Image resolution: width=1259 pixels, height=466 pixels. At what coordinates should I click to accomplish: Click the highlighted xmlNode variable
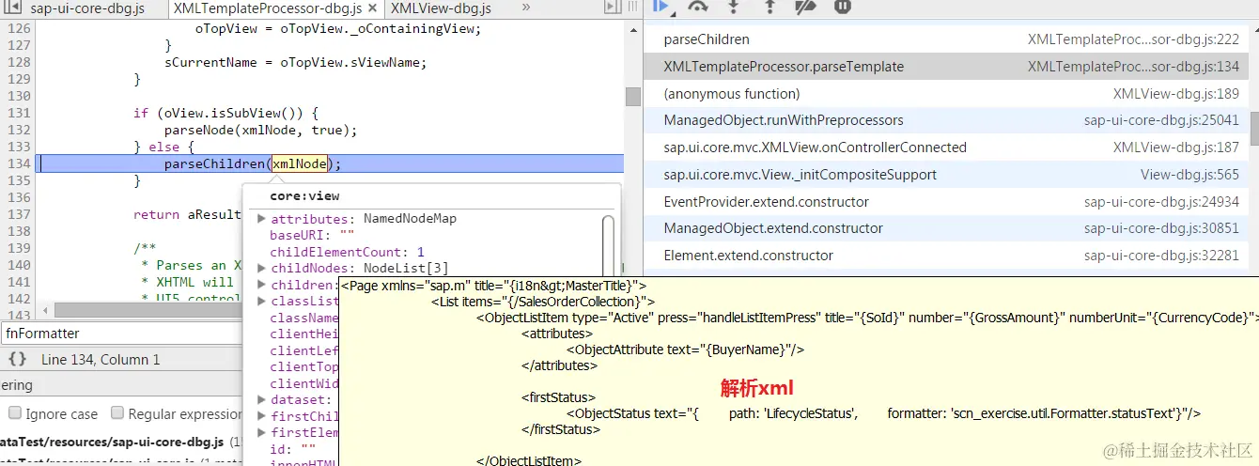click(x=300, y=163)
